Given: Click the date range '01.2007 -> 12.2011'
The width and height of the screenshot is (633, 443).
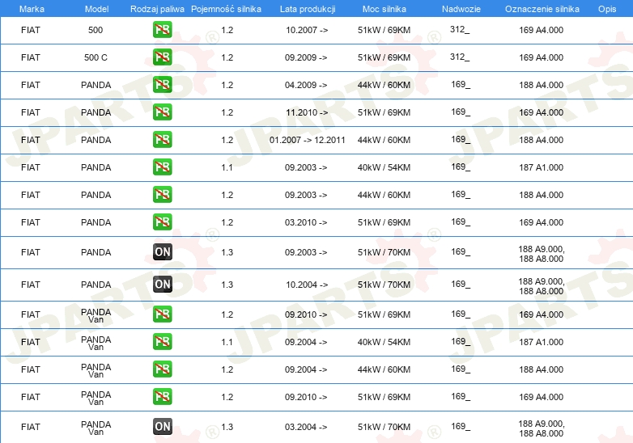Looking at the screenshot, I should 308,140.
